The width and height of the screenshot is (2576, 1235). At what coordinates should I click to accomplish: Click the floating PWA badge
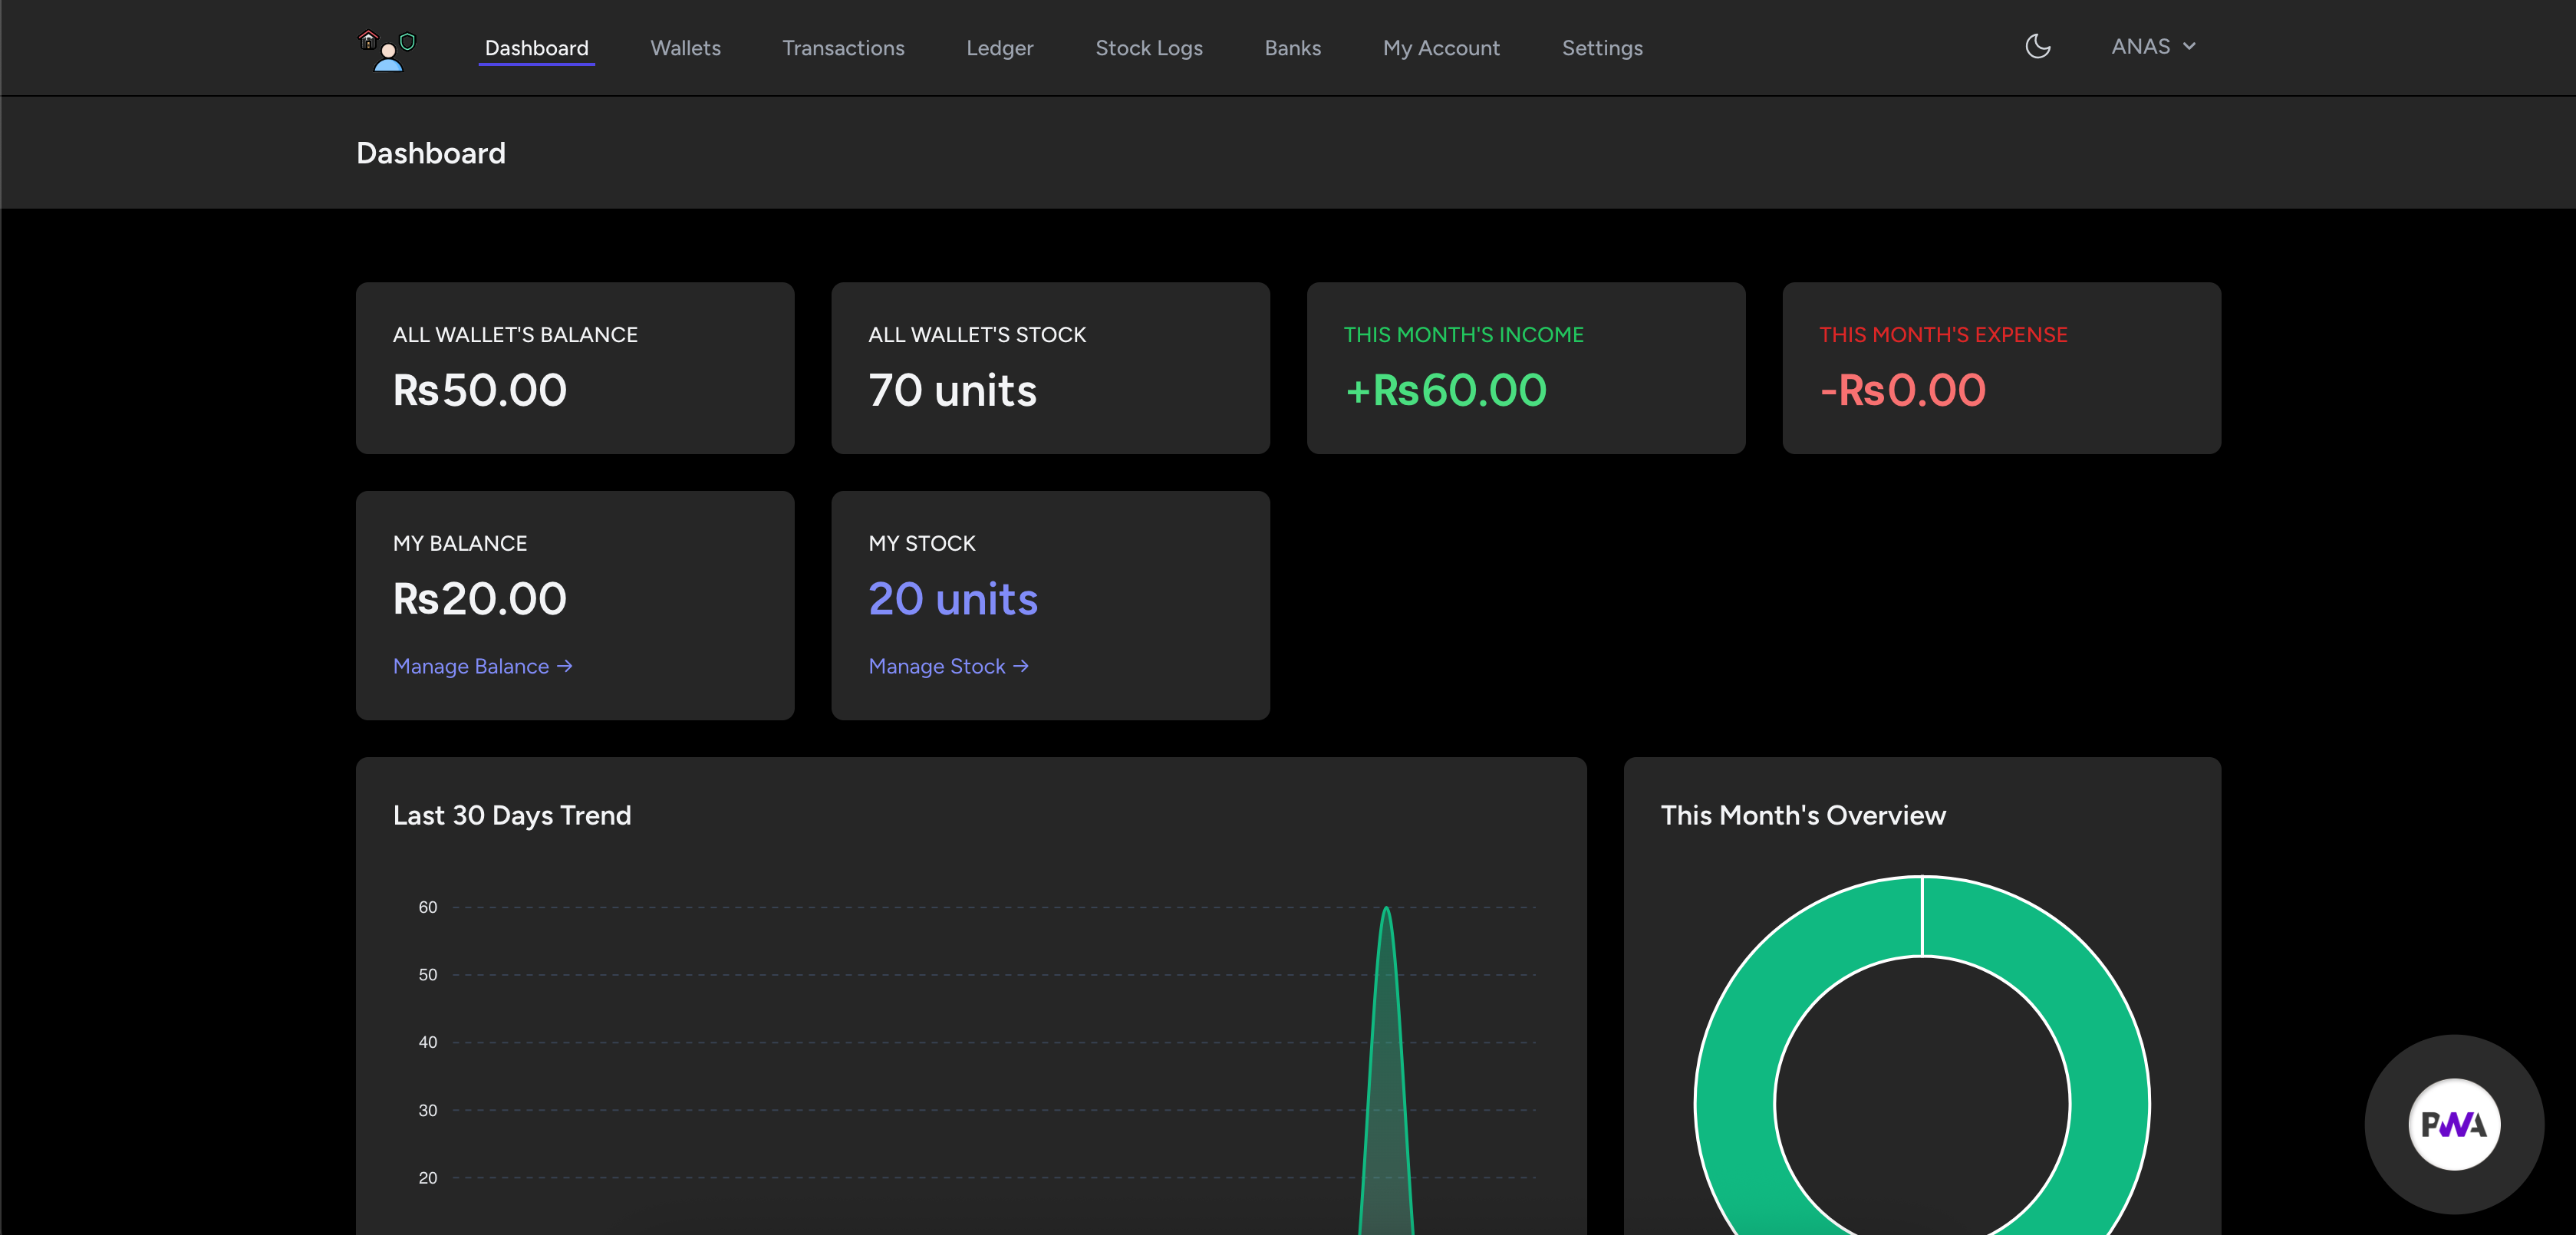tap(2454, 1125)
